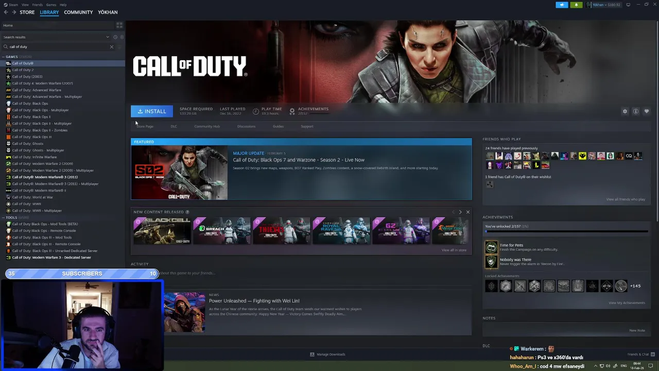Open advanced search filter icon beside search
The image size is (659, 371).
[x=120, y=47]
